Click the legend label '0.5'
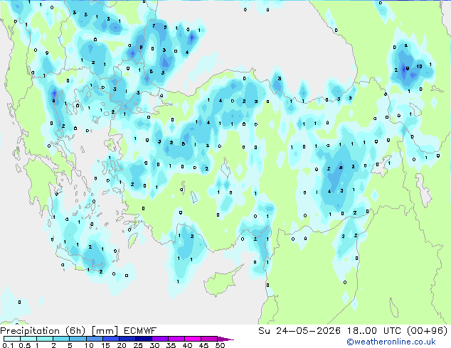The height and width of the screenshot is (348, 451). [25, 345]
